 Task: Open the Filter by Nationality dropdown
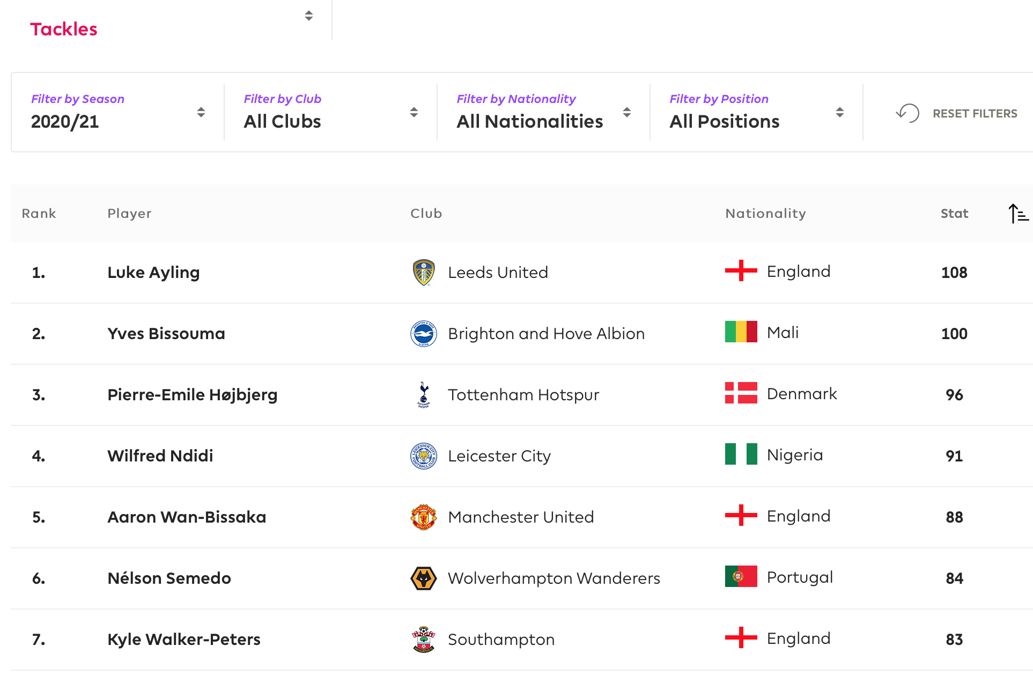point(543,112)
